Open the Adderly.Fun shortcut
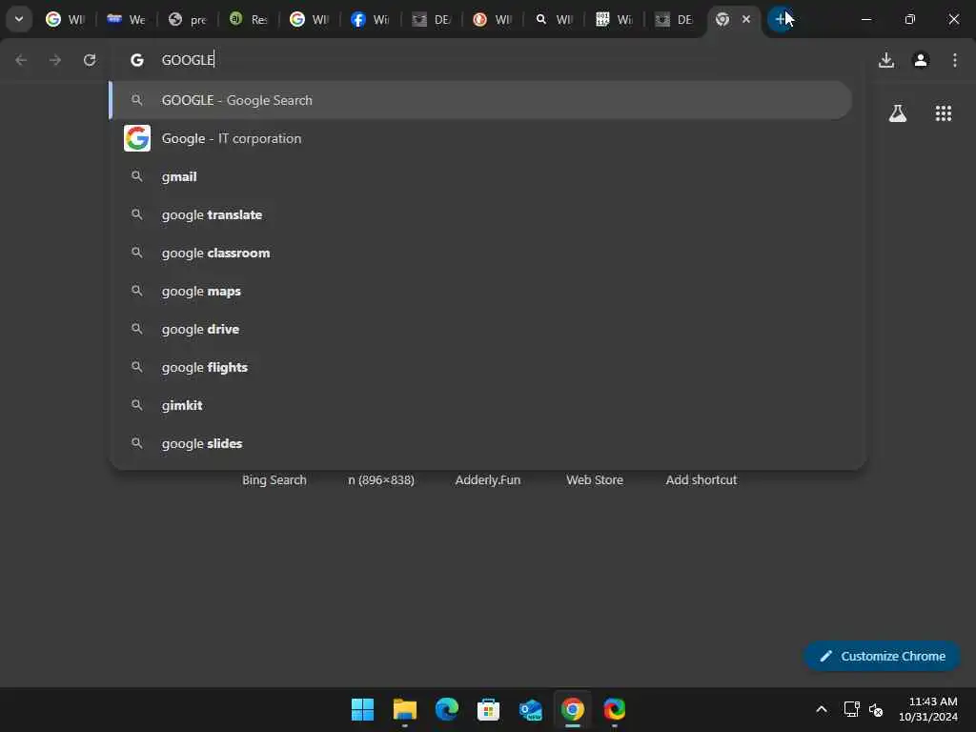976x732 pixels. click(487, 480)
